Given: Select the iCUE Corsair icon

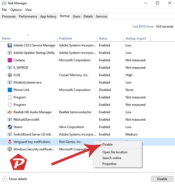Looking at the screenshot, I should [x=10, y=75].
